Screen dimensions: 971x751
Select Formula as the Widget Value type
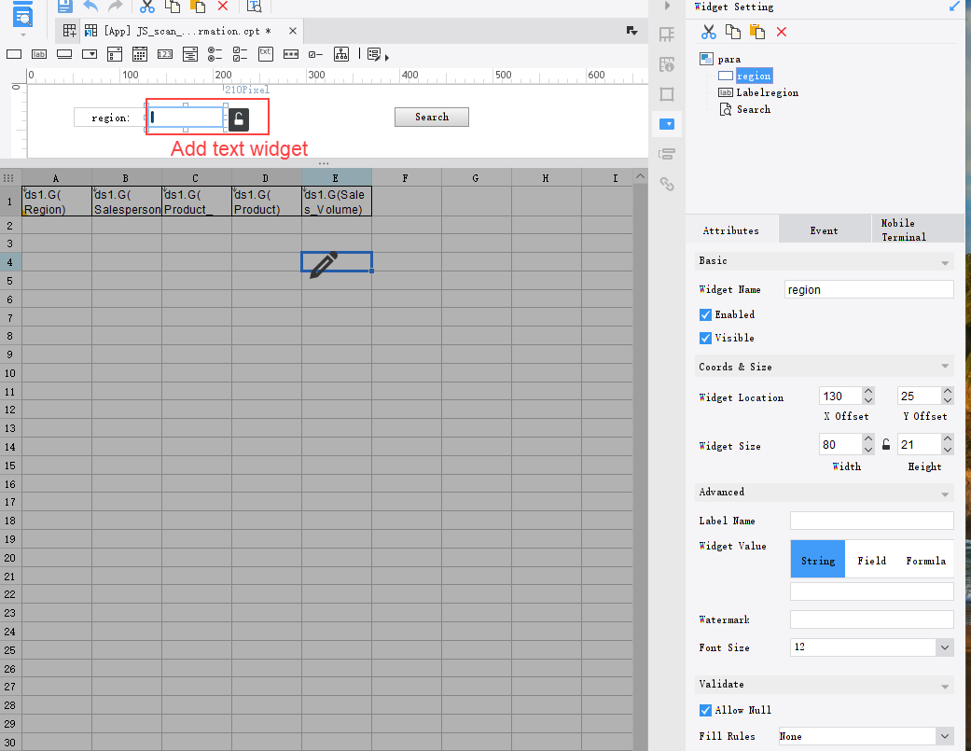[x=925, y=561]
